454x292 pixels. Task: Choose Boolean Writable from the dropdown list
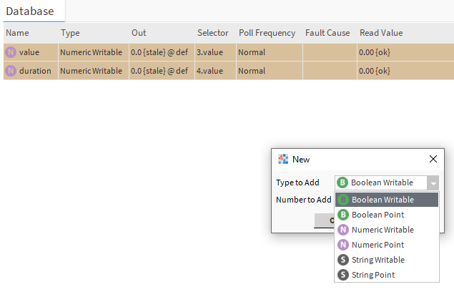pyautogui.click(x=383, y=200)
